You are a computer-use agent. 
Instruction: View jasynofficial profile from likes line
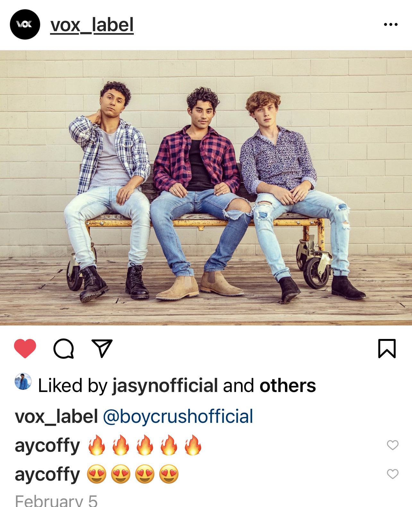tap(165, 386)
